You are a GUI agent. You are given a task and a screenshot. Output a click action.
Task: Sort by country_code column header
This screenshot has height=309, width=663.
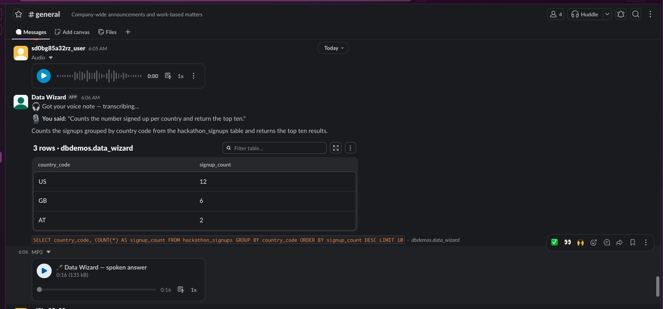[54, 165]
